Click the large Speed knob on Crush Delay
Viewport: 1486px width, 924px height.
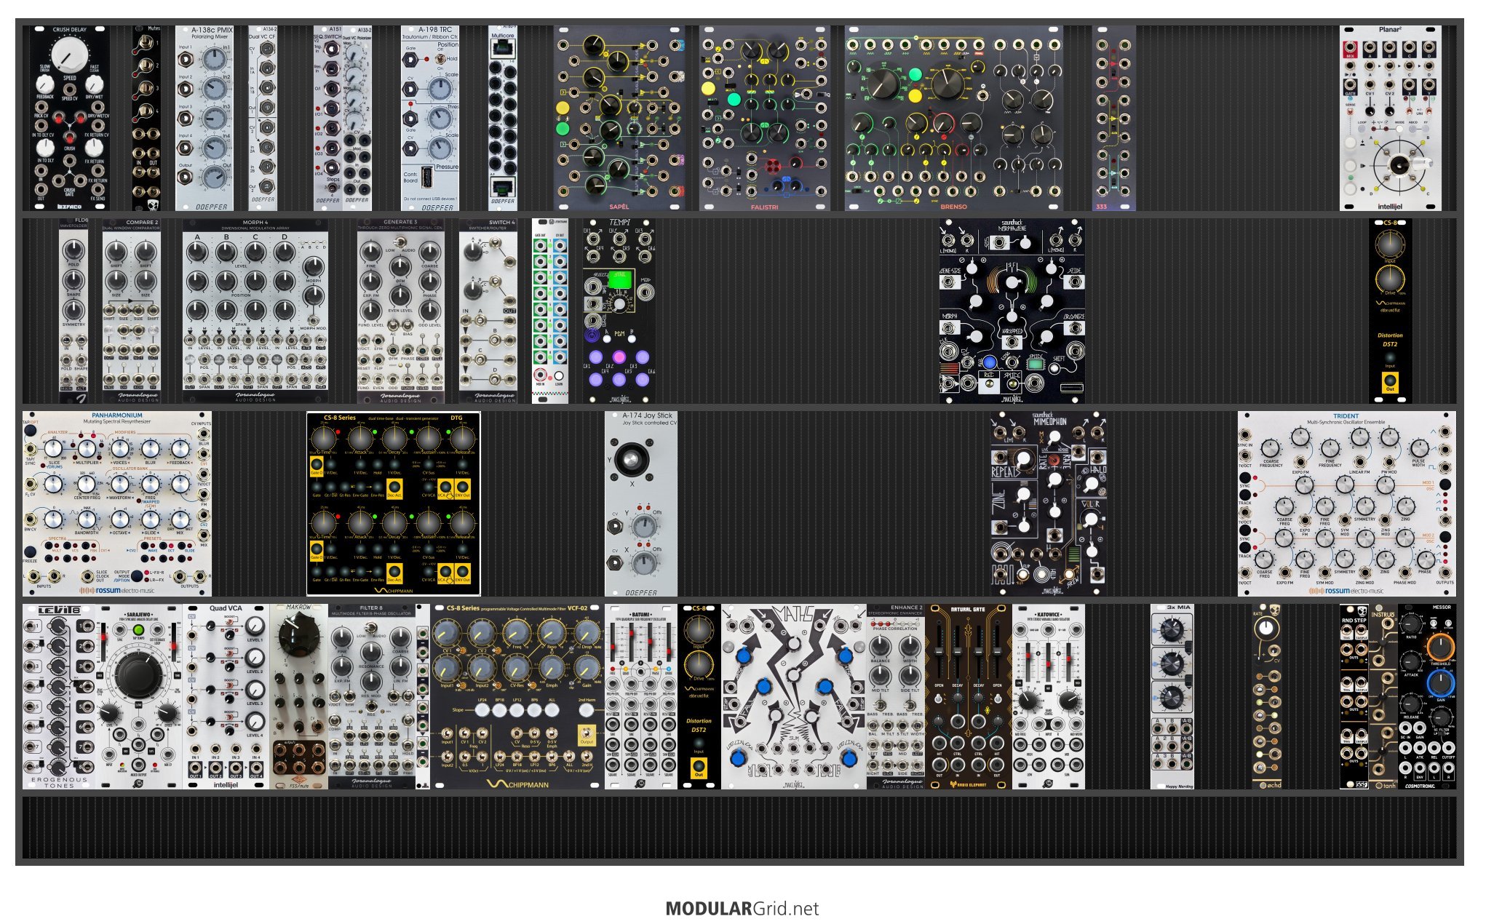69,55
